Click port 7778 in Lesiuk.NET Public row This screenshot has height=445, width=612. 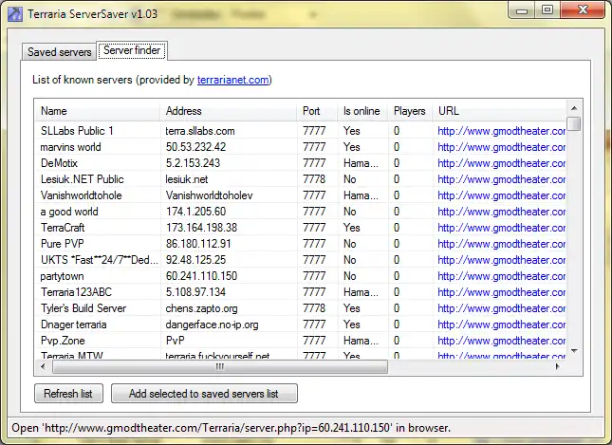click(x=314, y=179)
